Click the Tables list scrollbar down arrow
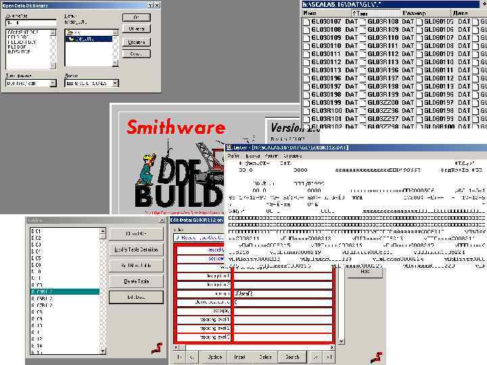 pyautogui.click(x=103, y=351)
